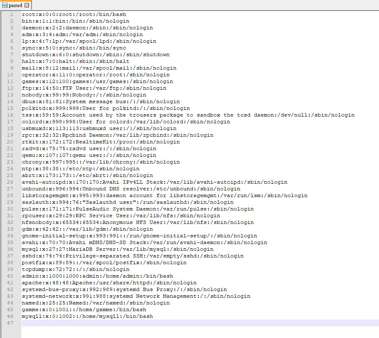Click the daemon:x:2:2 line
The width and height of the screenshot is (379, 338).
pyautogui.click(x=87, y=28)
